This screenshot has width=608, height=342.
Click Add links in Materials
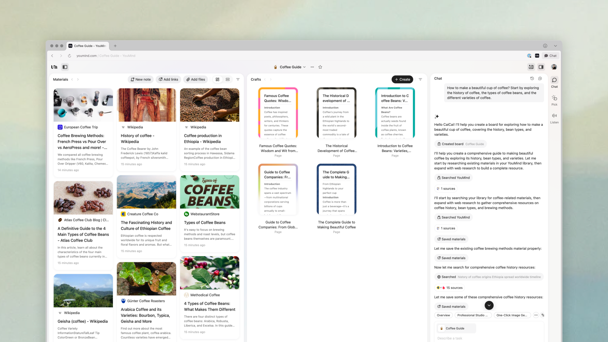[168, 79]
